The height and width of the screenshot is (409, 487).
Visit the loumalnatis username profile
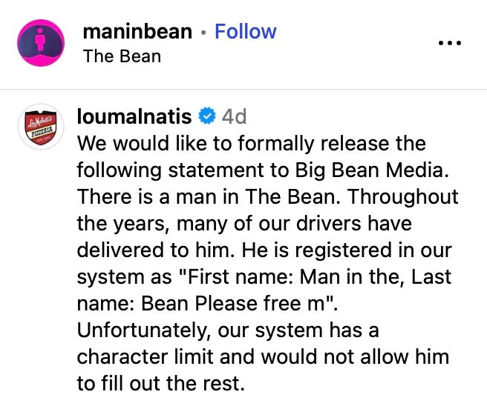(x=134, y=116)
